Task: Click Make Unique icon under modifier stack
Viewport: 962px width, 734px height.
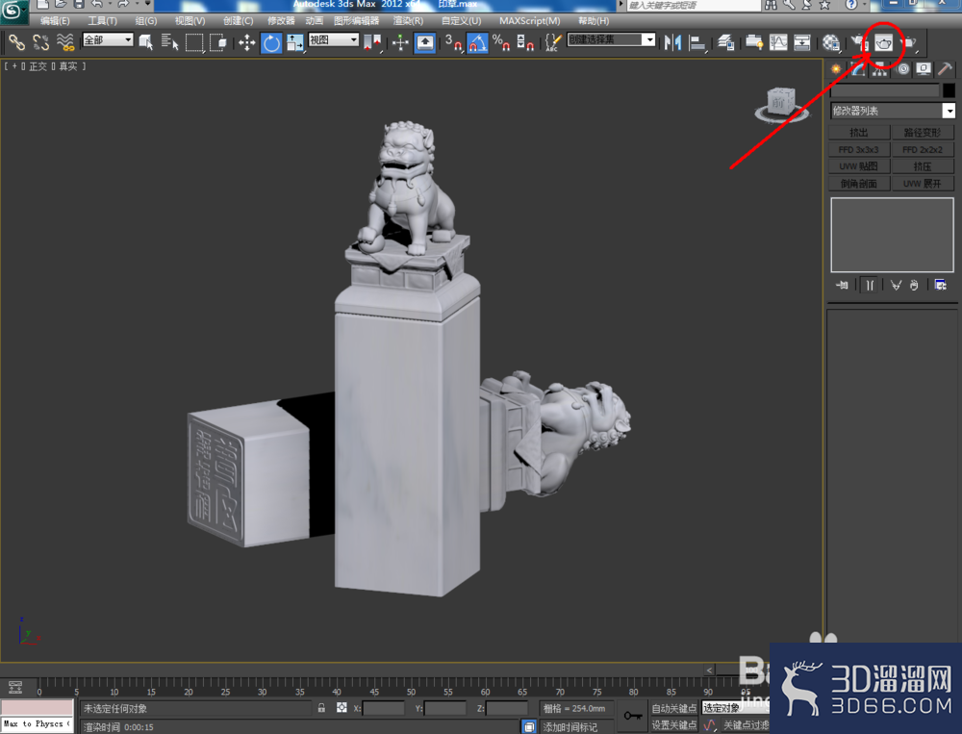Action: (x=896, y=285)
